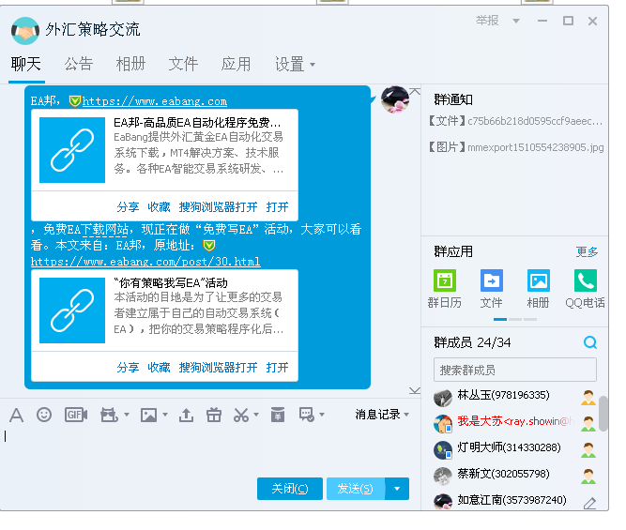Click the red envelope icon
Image resolution: width=626 pixels, height=530 pixels.
278,415
